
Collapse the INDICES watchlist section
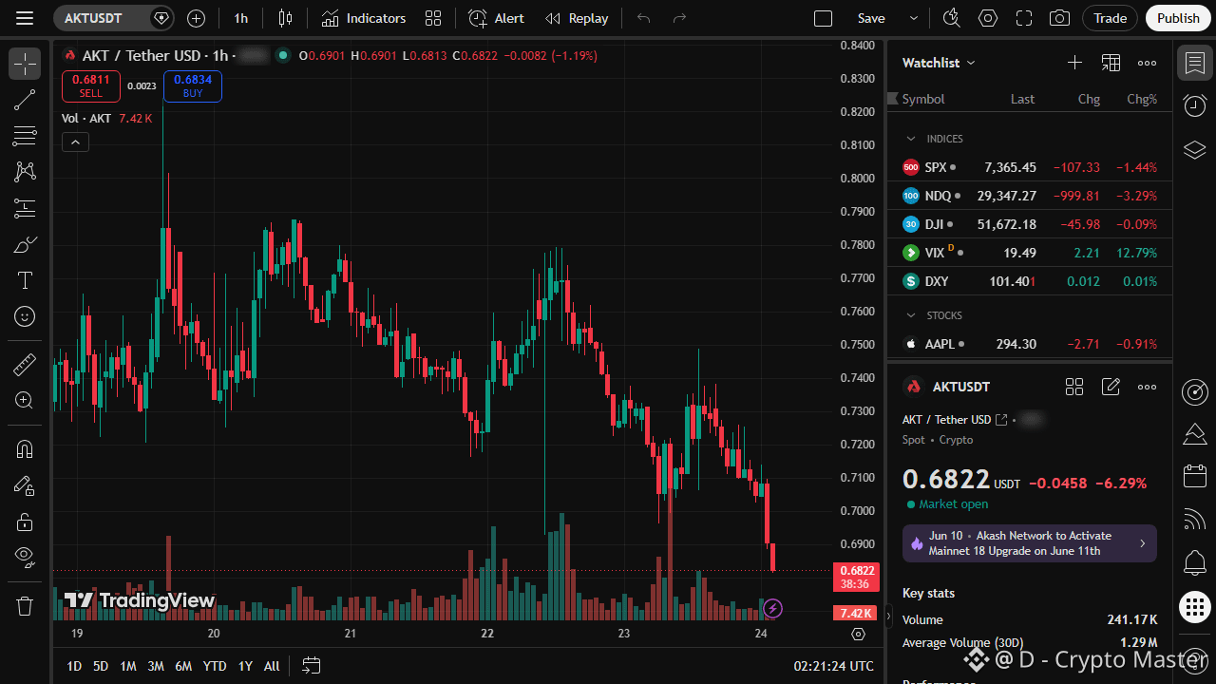911,139
